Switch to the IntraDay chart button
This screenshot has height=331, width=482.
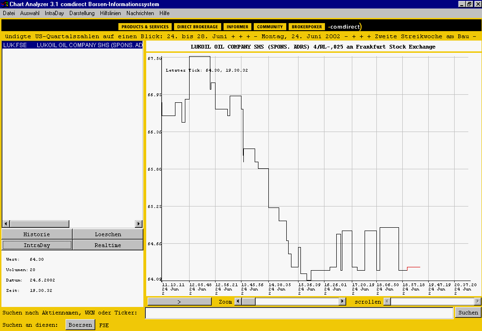click(37, 245)
